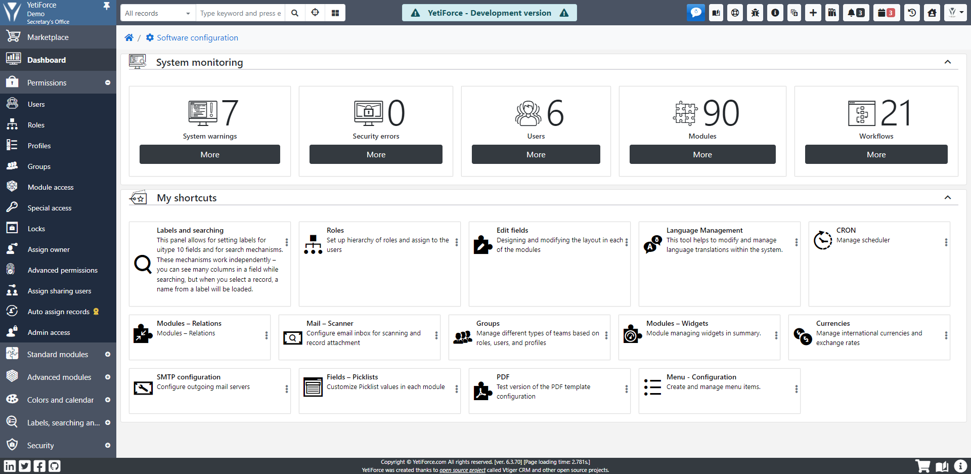Open the Fields – Picklists shortcut

click(x=380, y=391)
